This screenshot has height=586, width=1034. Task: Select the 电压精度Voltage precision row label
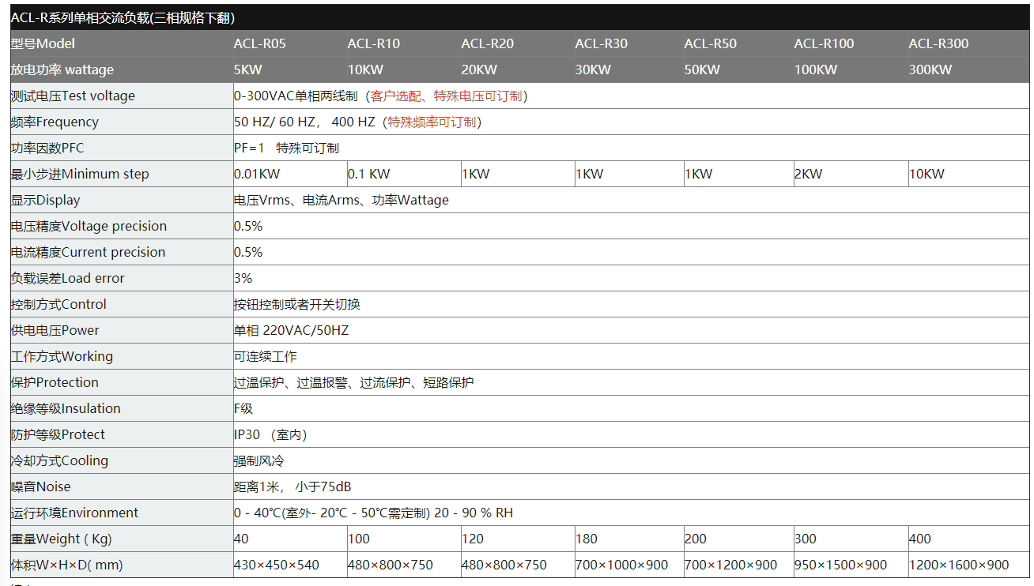coord(89,226)
